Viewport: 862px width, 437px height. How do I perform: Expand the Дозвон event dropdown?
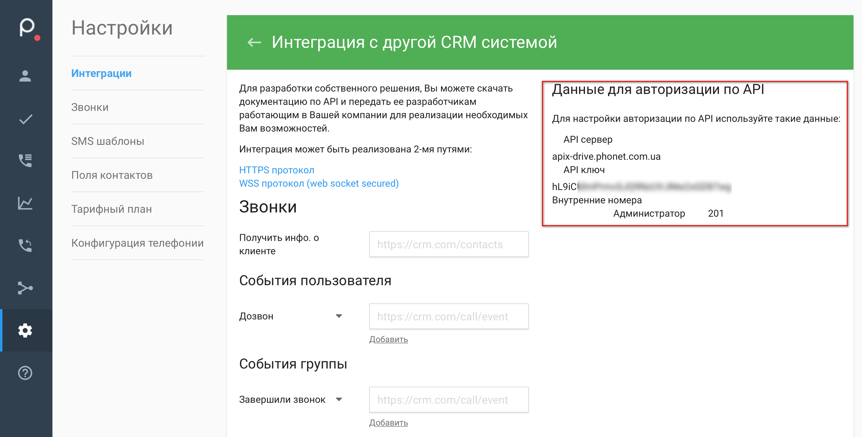point(291,316)
